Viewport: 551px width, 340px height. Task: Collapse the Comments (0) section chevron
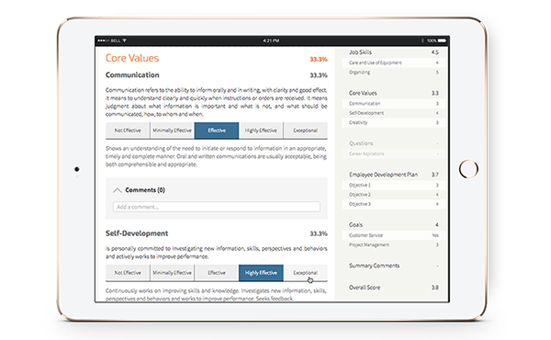coord(118,190)
